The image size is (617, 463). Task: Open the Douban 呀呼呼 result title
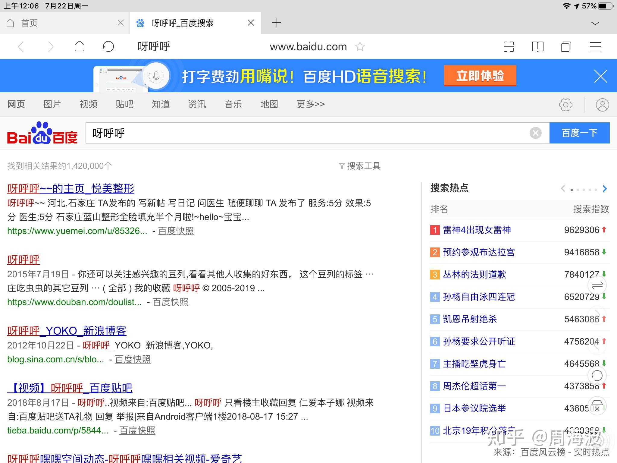pyautogui.click(x=23, y=260)
